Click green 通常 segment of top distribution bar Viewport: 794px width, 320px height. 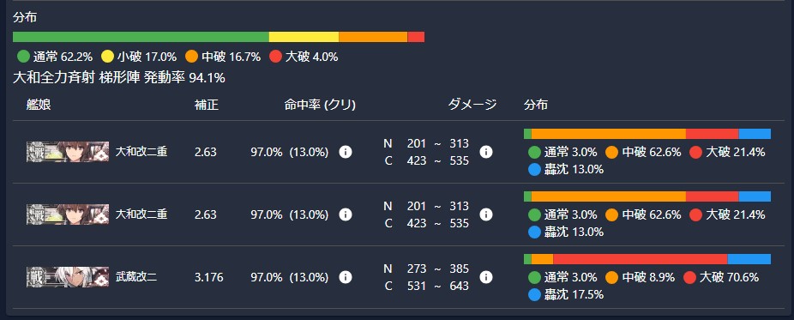pyautogui.click(x=141, y=37)
